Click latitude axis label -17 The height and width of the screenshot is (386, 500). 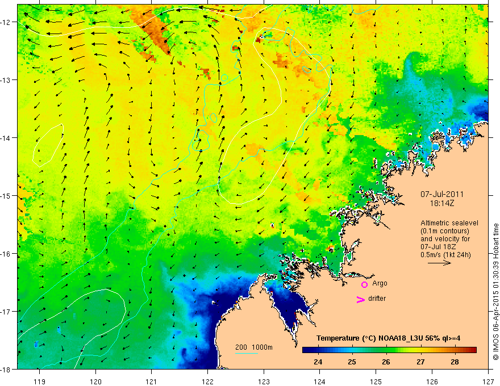pyautogui.click(x=6, y=312)
